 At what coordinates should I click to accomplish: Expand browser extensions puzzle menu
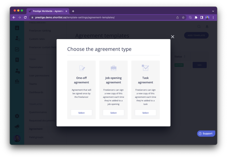pyautogui.click(x=195, y=17)
